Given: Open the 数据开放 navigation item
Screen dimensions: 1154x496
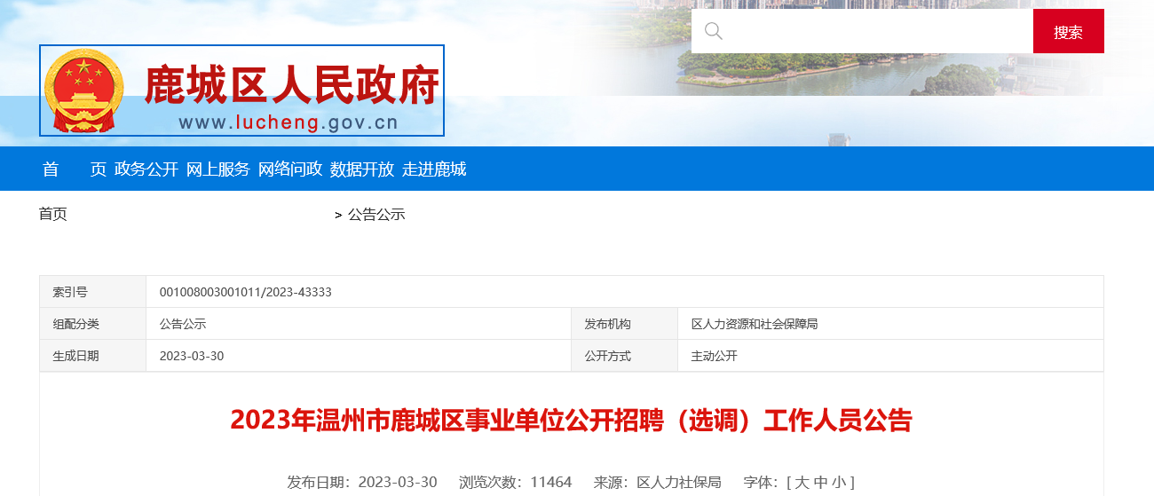Looking at the screenshot, I should pos(362,169).
